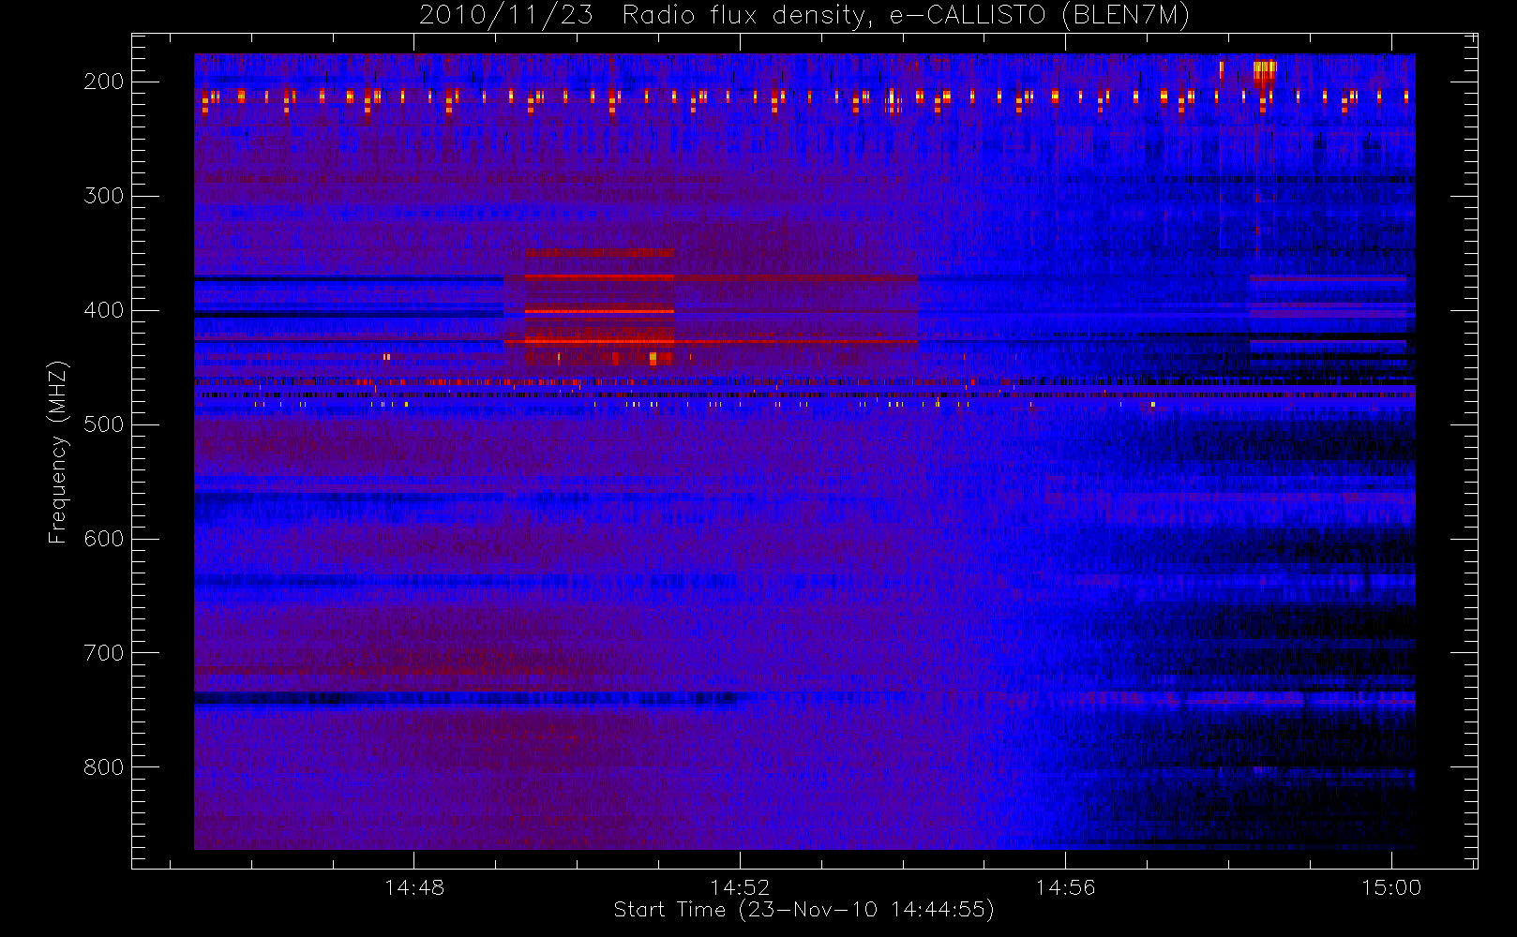This screenshot has height=937, width=1517.
Task: Click the 15:00 time tick label
Action: point(1391,887)
